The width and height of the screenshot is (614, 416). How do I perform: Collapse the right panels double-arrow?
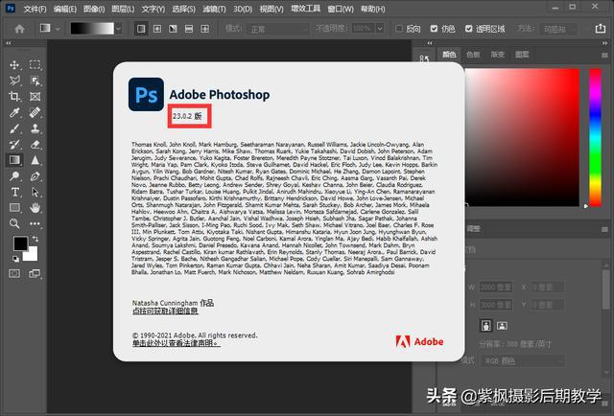(605, 43)
